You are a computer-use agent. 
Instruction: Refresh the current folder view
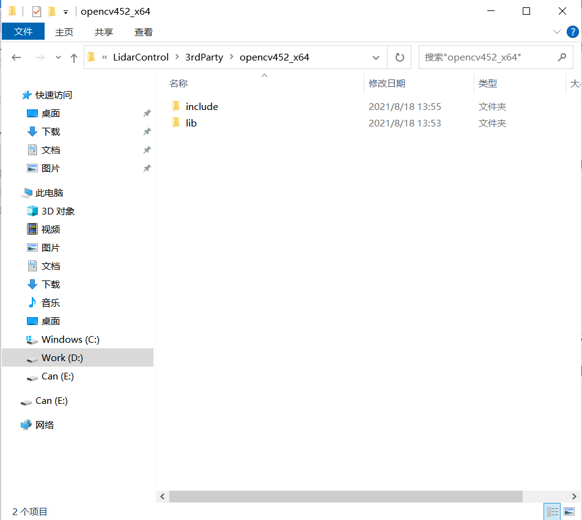click(x=399, y=57)
